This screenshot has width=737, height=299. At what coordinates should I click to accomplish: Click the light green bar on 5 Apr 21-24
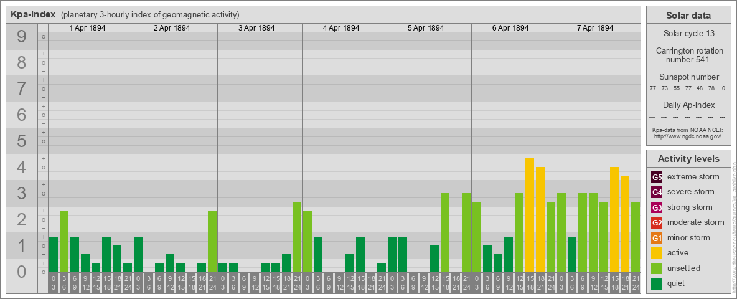point(466,233)
